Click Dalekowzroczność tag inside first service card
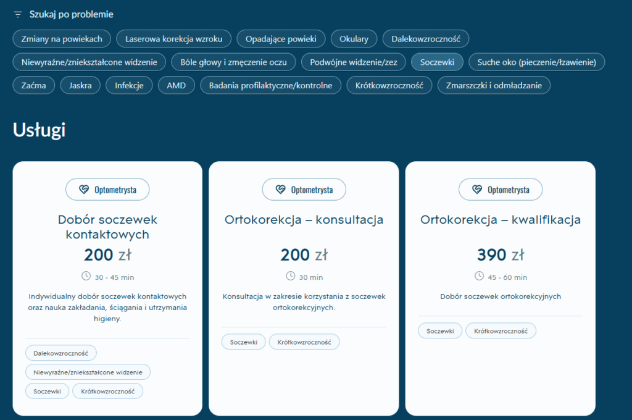The image size is (632, 420). coord(61,353)
